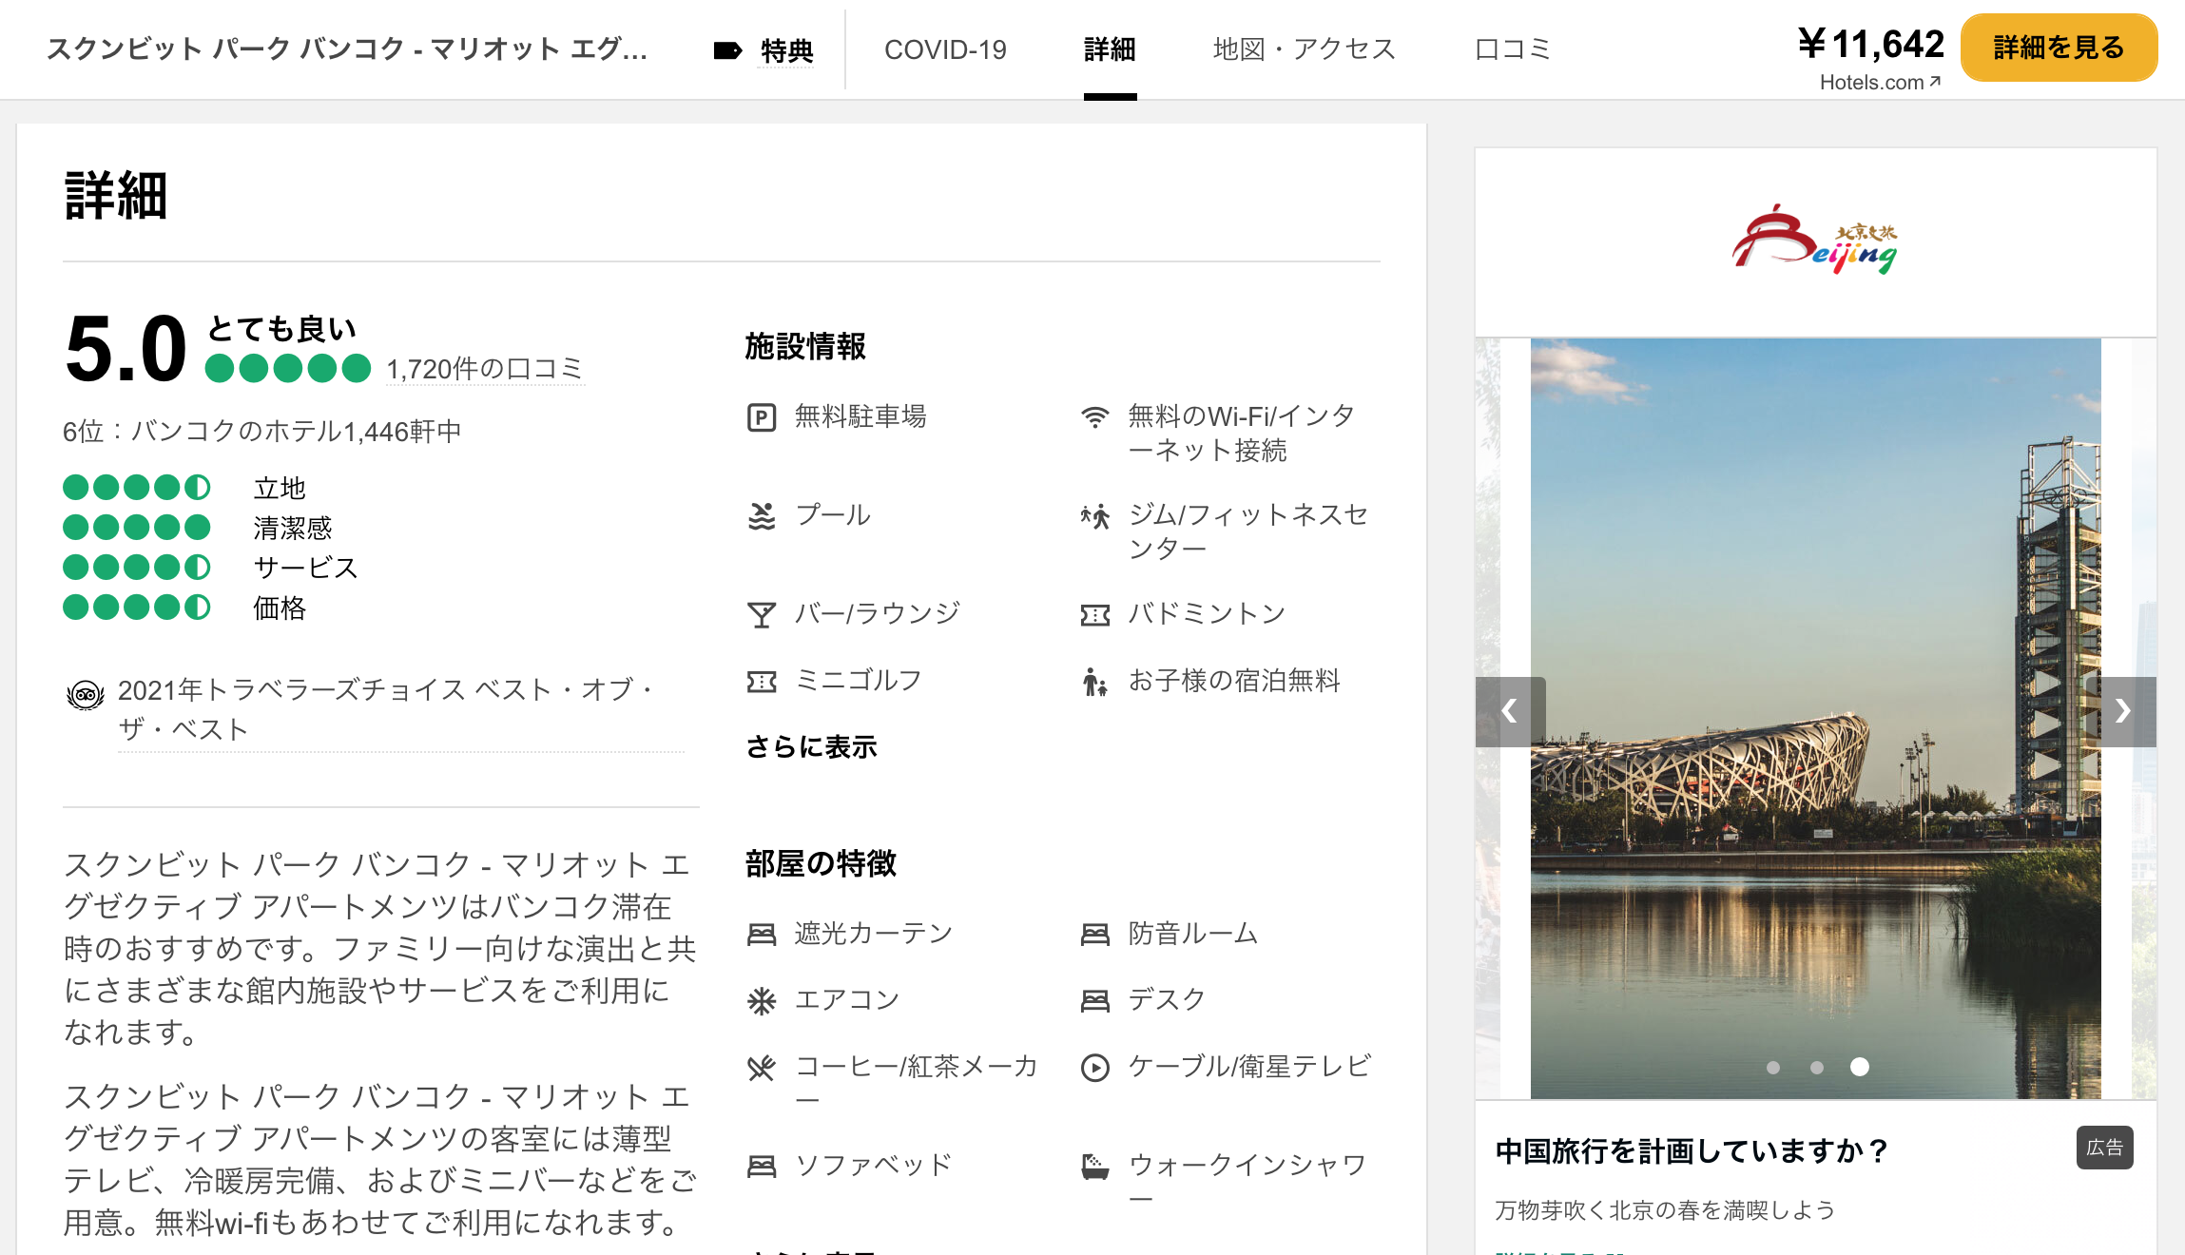Open the 1,720件の口コミ reviews link
Screen dimensions: 2185x1255
pos(484,369)
